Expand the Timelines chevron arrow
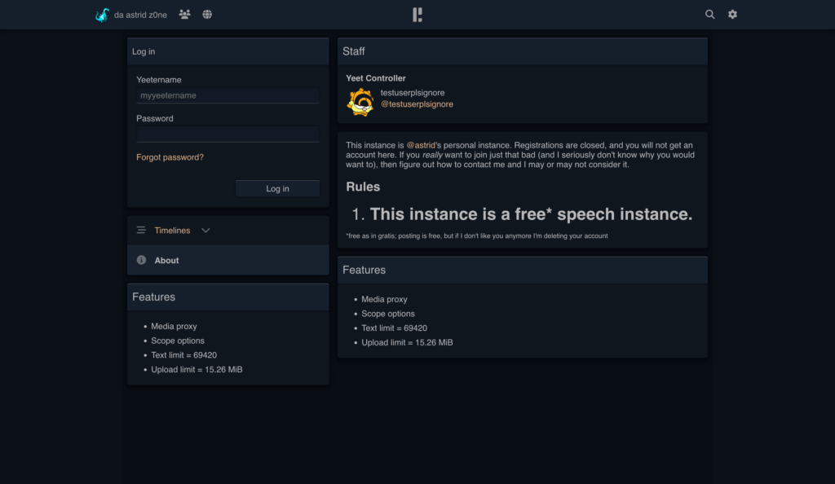Image resolution: width=835 pixels, height=484 pixels. 205,231
